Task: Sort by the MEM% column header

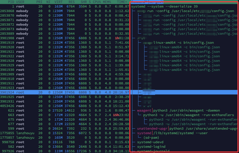Action: pyautogui.click(x=107, y=2)
